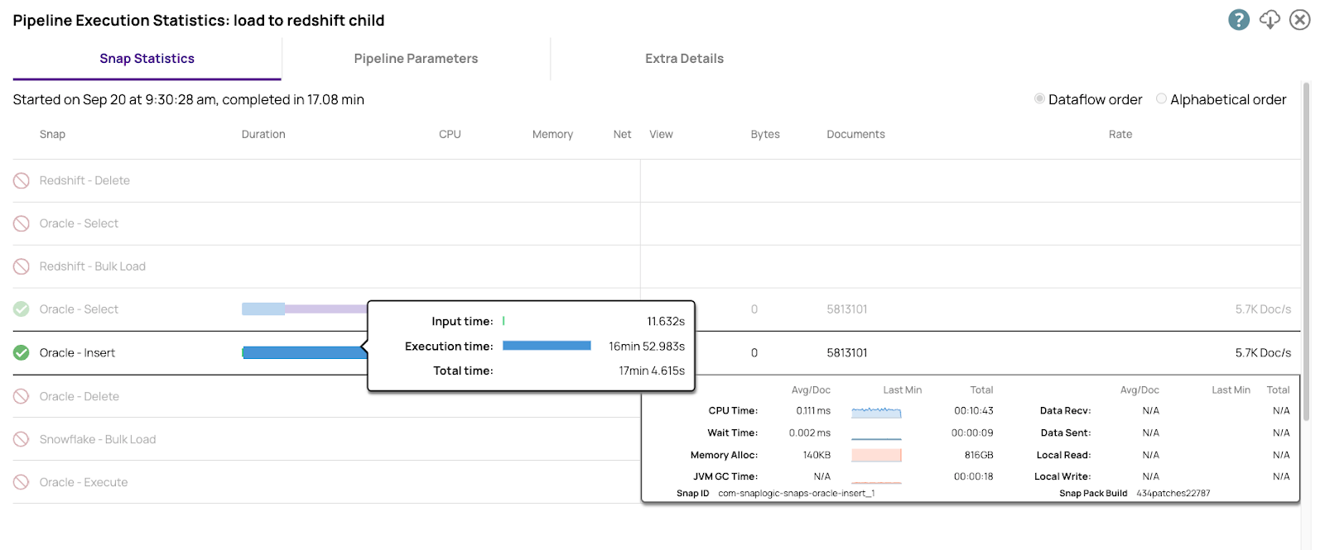Switch to the Pipeline Parameters tab
This screenshot has height=550, width=1325.
pyautogui.click(x=416, y=59)
